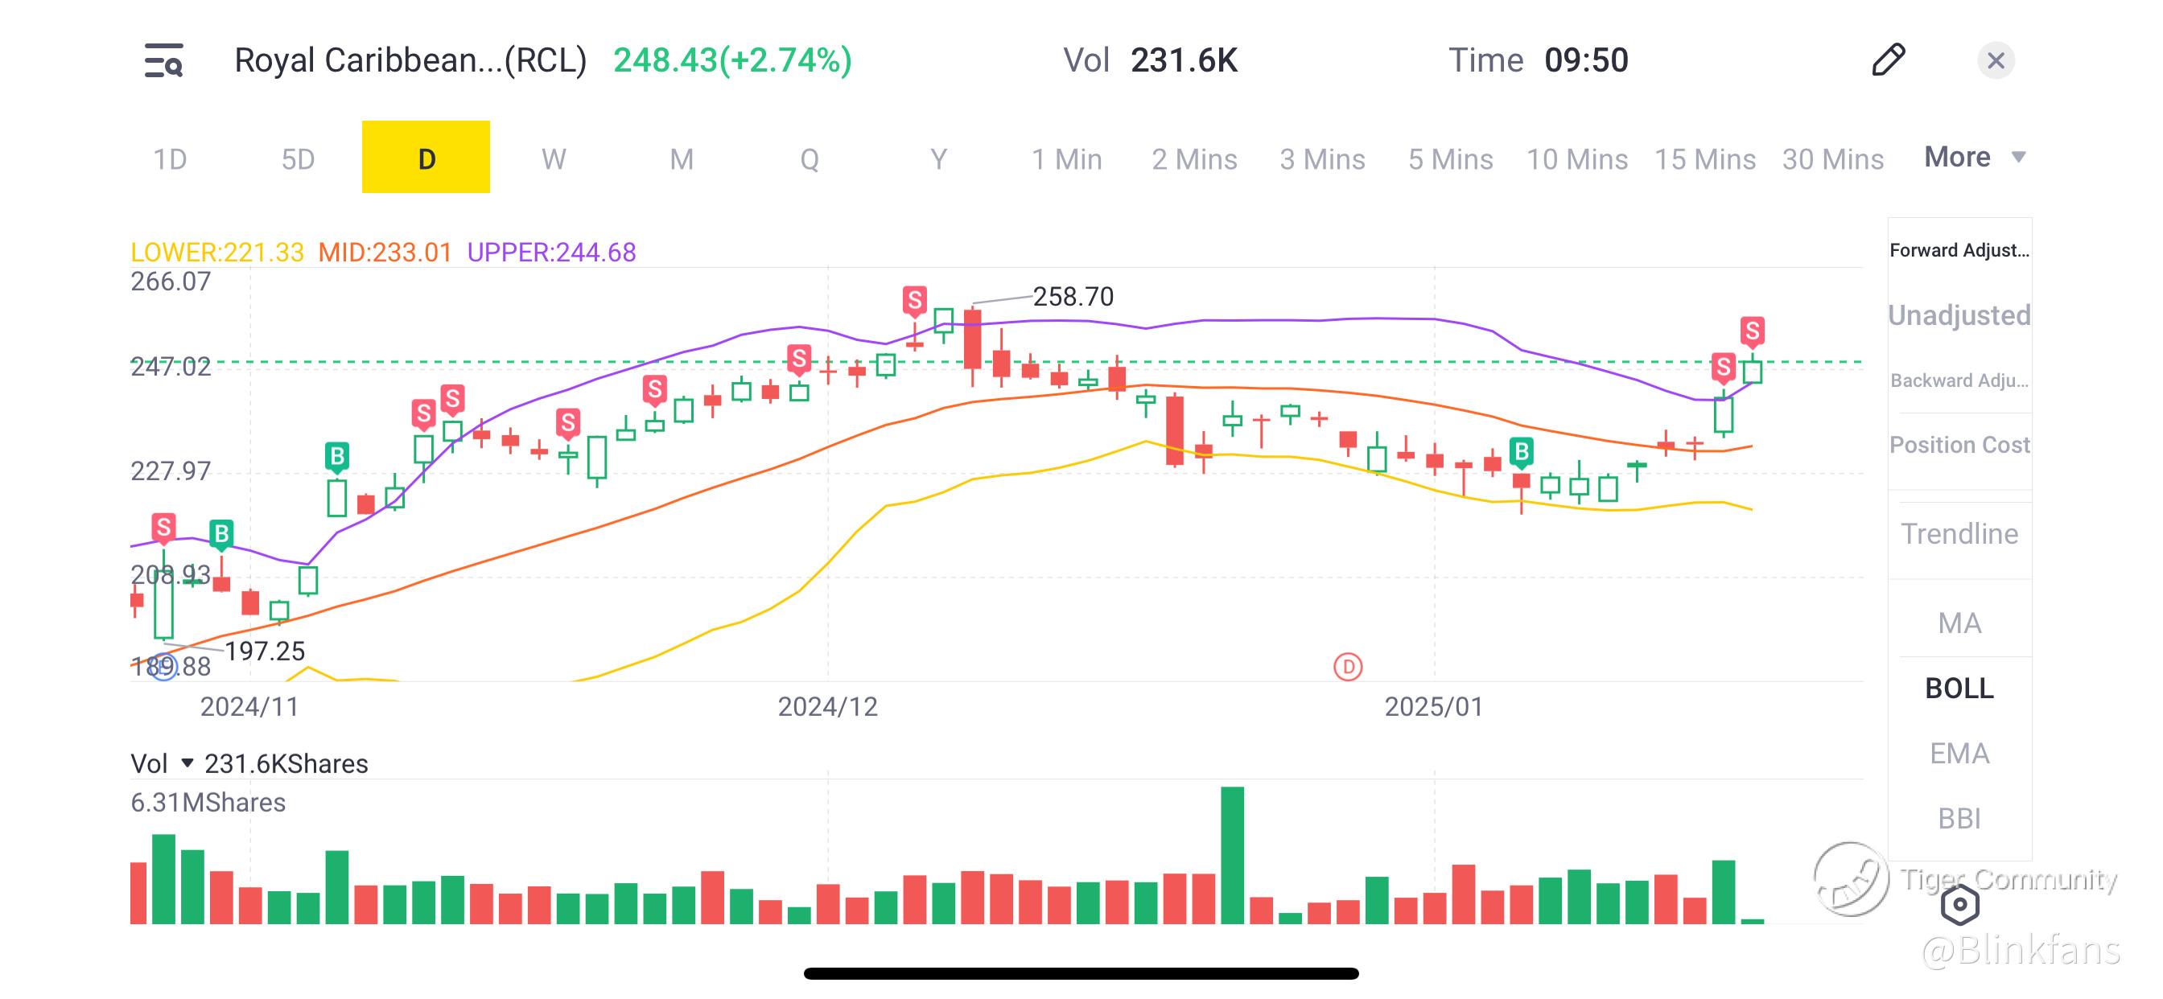Select Forward Adjust price option
The image size is (2163, 999).
[1959, 250]
